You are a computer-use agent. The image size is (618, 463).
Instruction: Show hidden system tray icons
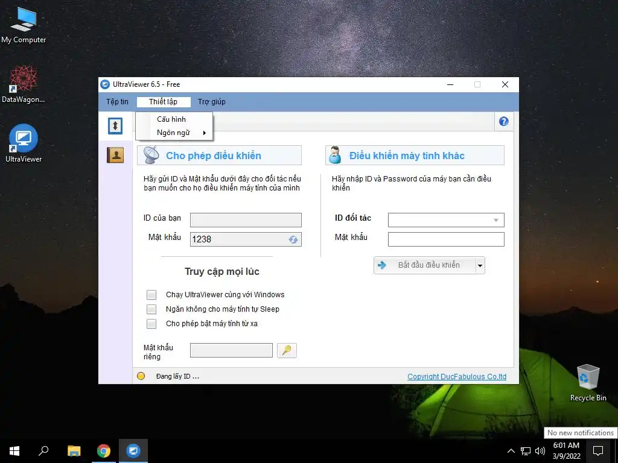pyautogui.click(x=511, y=451)
